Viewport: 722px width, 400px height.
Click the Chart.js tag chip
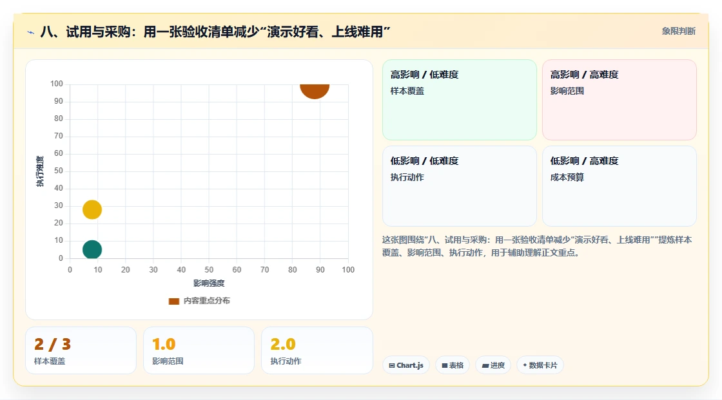tap(406, 365)
